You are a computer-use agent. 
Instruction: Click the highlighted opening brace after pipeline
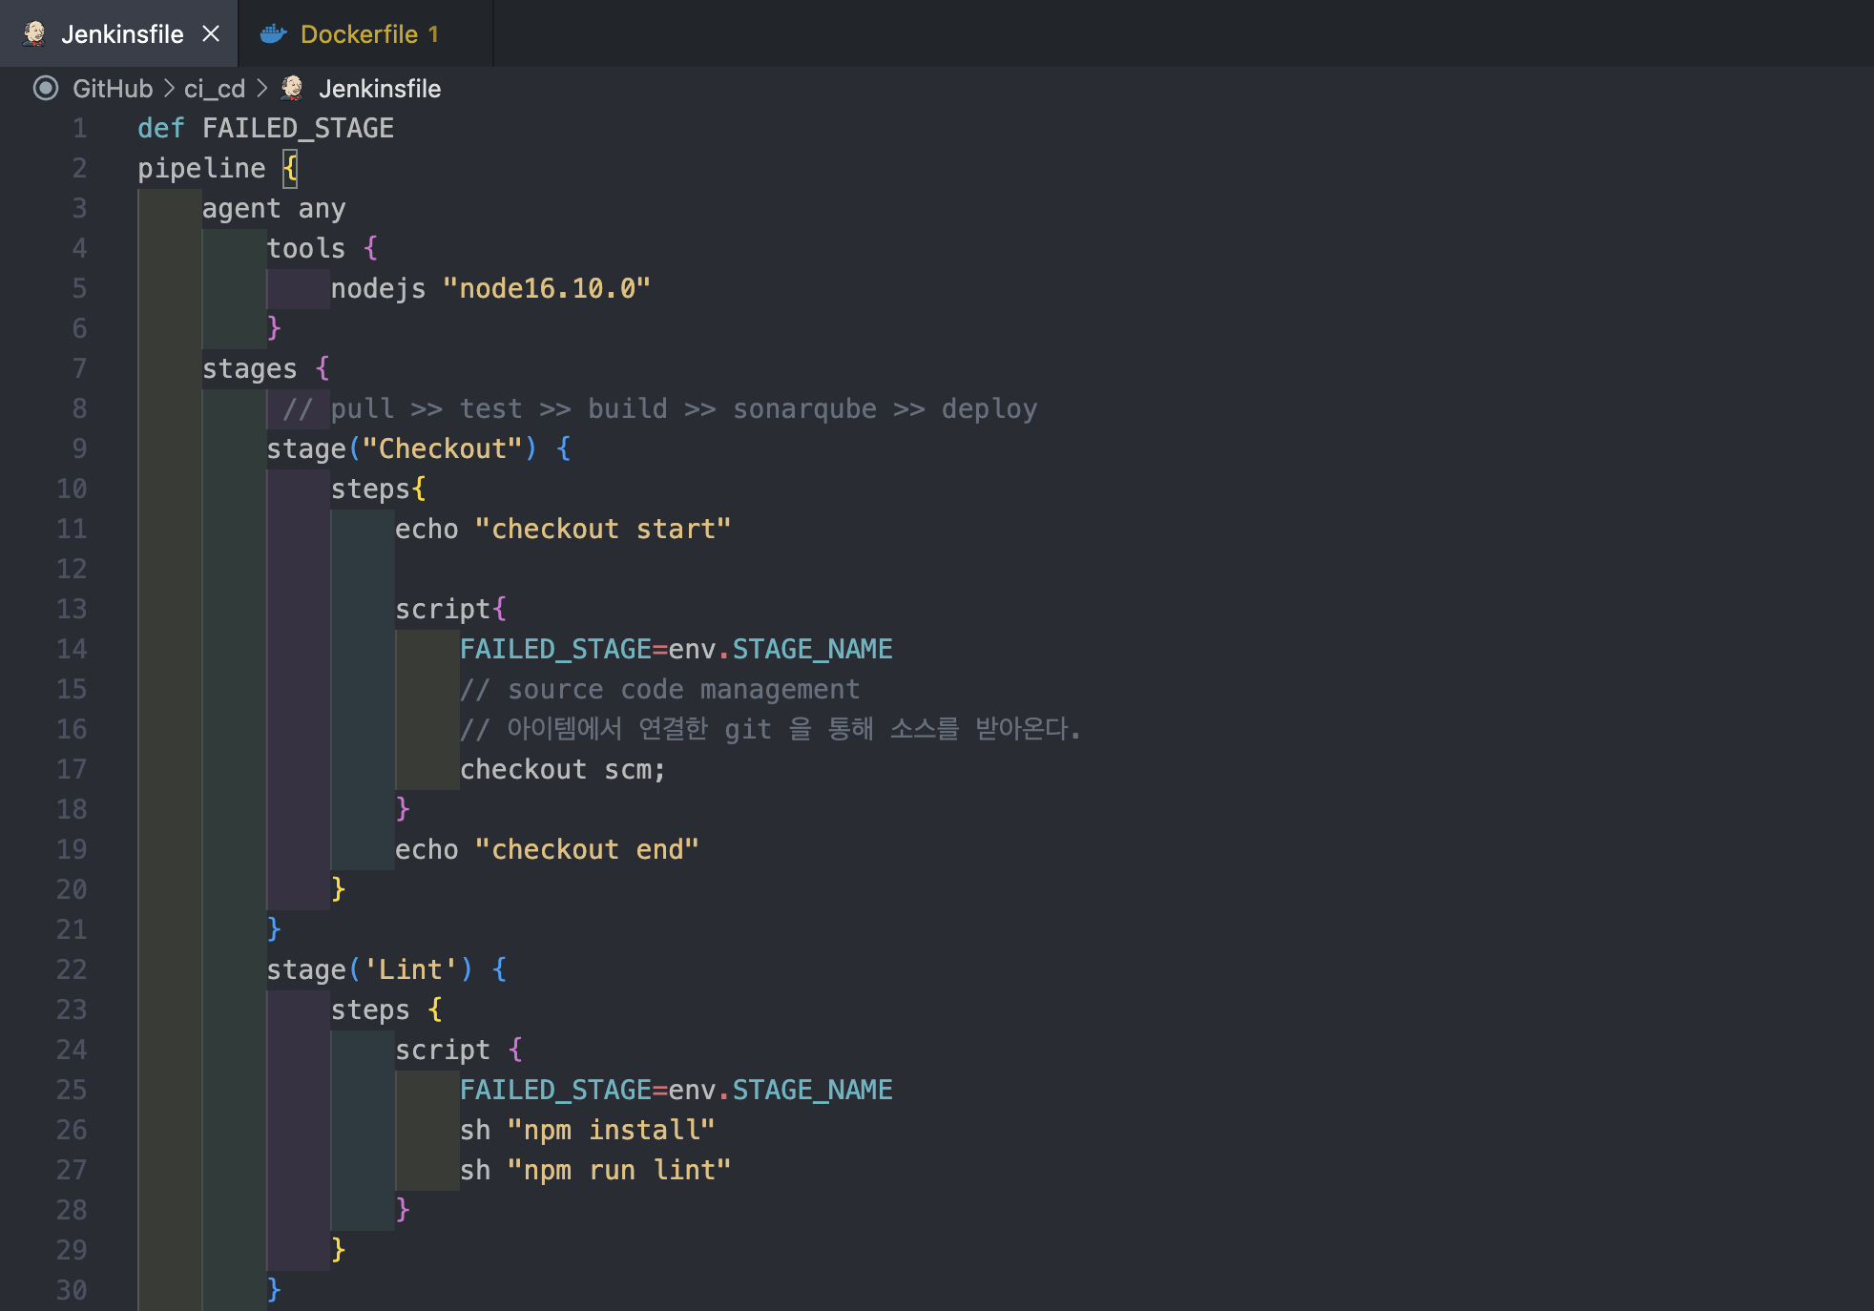(x=290, y=169)
